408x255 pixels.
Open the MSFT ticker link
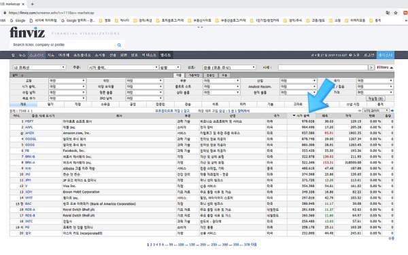29,121
